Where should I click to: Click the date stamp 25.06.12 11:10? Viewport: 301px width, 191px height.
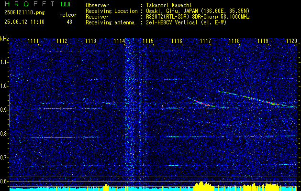(x=24, y=22)
